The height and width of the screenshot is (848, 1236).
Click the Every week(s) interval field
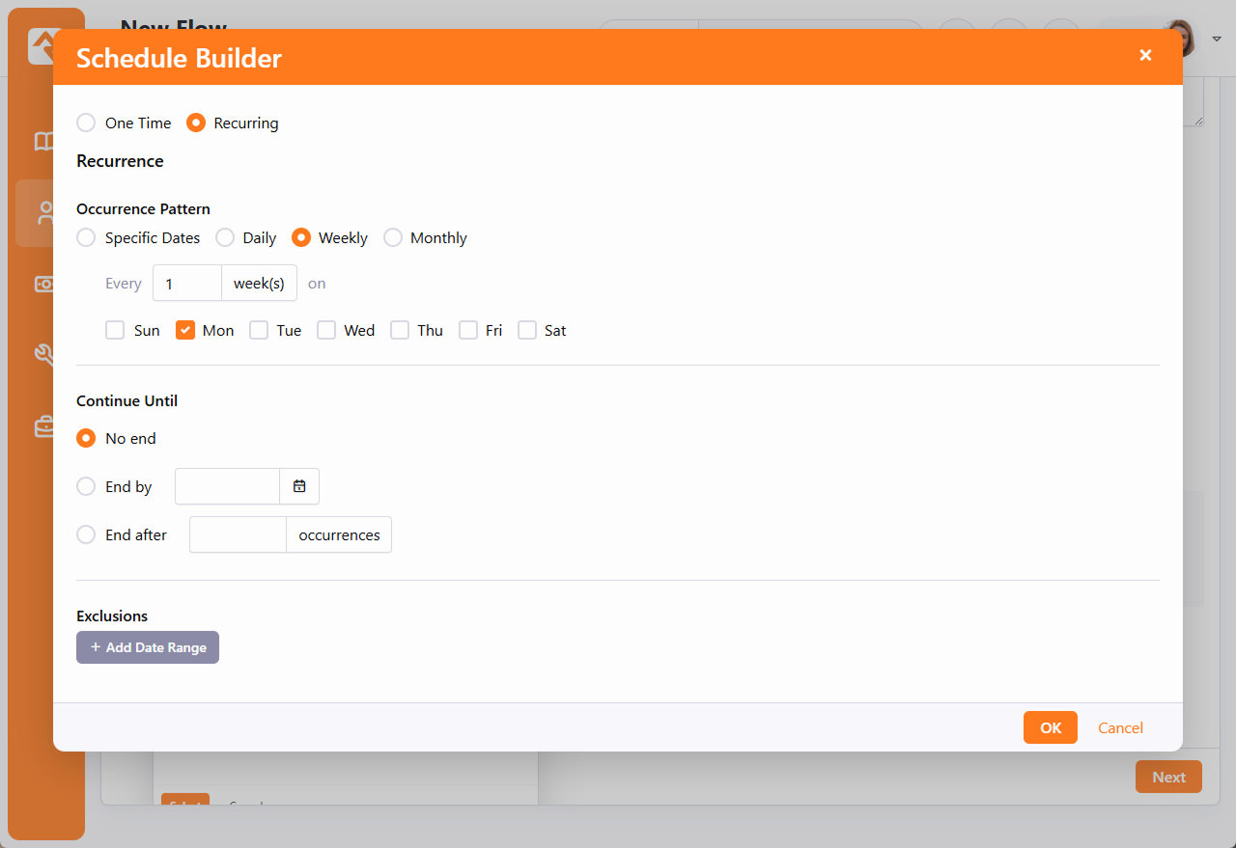pyautogui.click(x=187, y=284)
